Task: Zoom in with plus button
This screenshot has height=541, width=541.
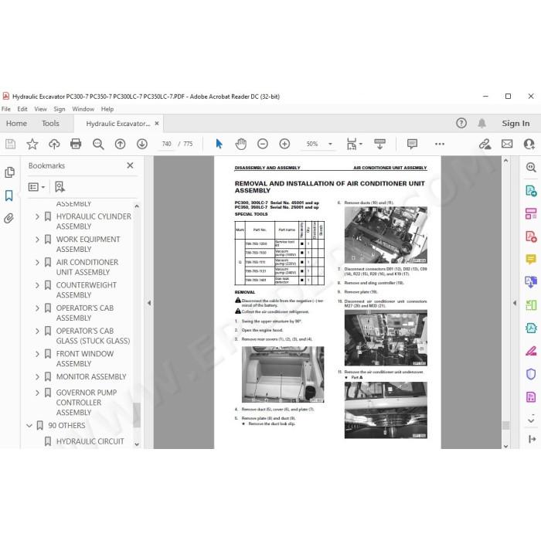Action: point(284,144)
